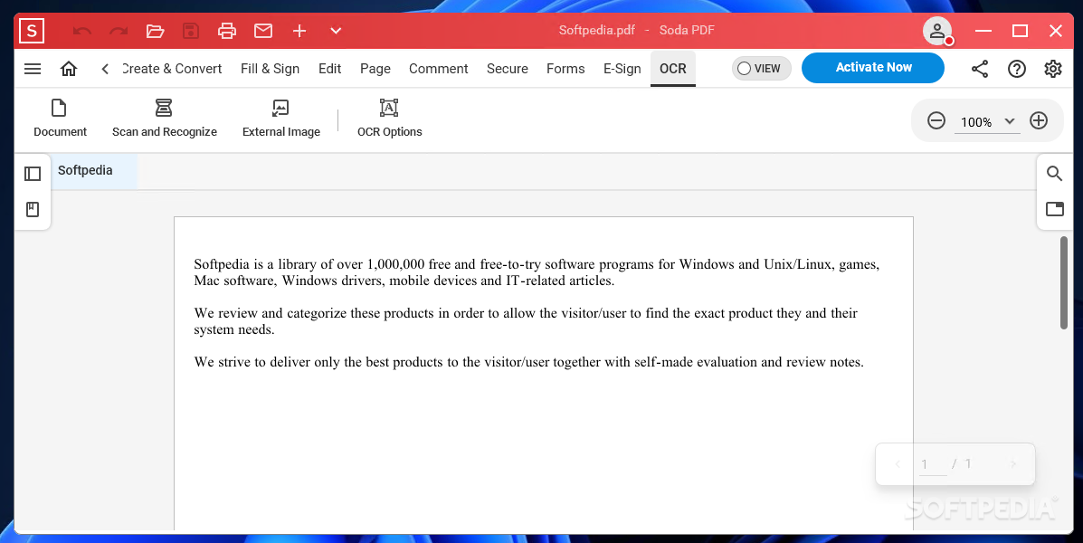Share the document
This screenshot has height=543, width=1083.
pyautogui.click(x=979, y=69)
